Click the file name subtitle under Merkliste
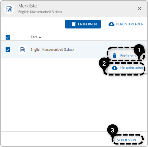This screenshot has height=147, width=148. pyautogui.click(x=40, y=12)
